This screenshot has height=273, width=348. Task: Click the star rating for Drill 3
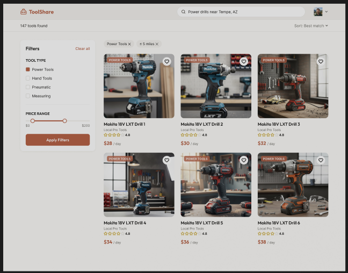point(271,135)
